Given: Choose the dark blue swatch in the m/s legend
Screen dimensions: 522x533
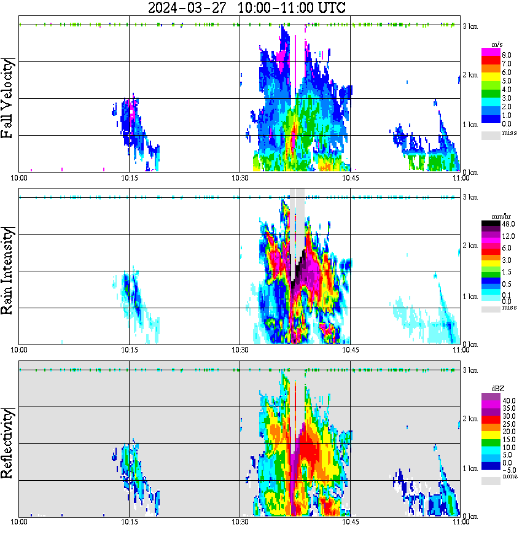Looking at the screenshot, I should (x=491, y=119).
